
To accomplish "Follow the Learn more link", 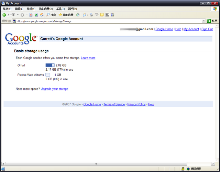I will (88, 58).
